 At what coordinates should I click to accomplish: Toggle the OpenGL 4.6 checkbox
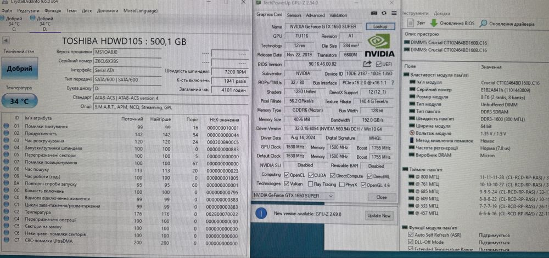pyautogui.click(x=363, y=185)
